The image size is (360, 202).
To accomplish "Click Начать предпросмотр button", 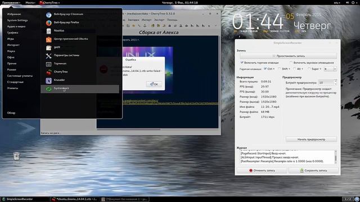I will pos(311,139).
